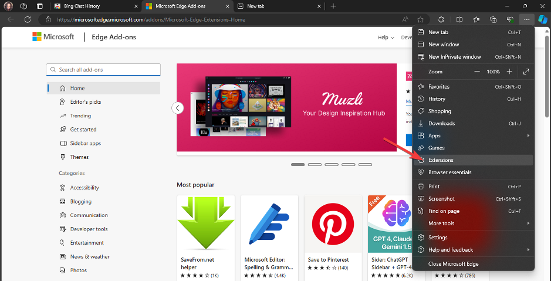Click the site info lock icon
The height and width of the screenshot is (281, 551).
[49, 20]
